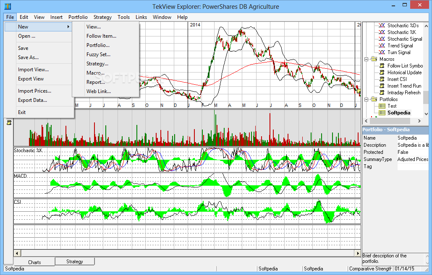Open the Edit menu

pyautogui.click(x=24, y=17)
